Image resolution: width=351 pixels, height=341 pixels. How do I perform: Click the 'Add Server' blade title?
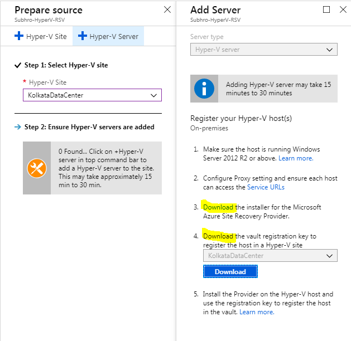[215, 10]
